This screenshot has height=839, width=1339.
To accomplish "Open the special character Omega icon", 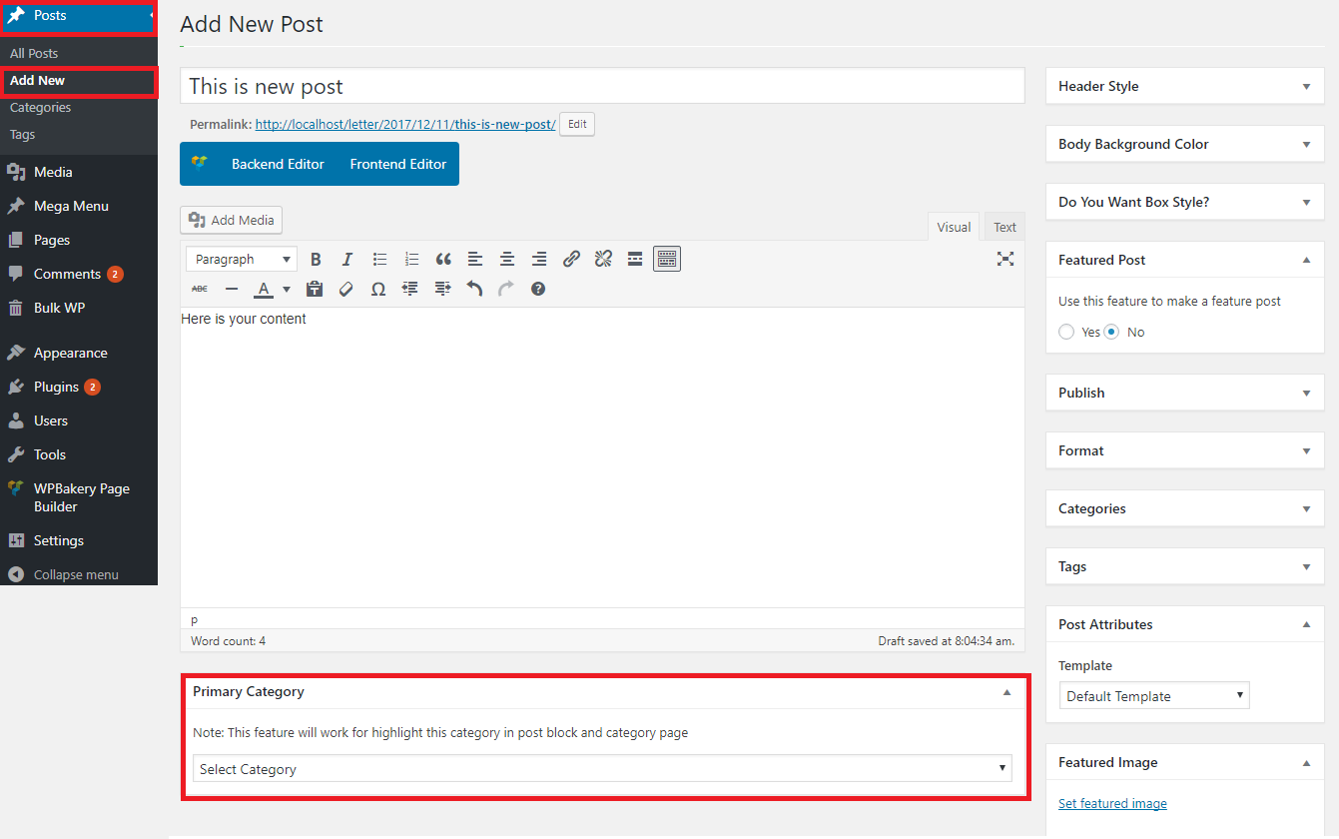I will pyautogui.click(x=378, y=289).
